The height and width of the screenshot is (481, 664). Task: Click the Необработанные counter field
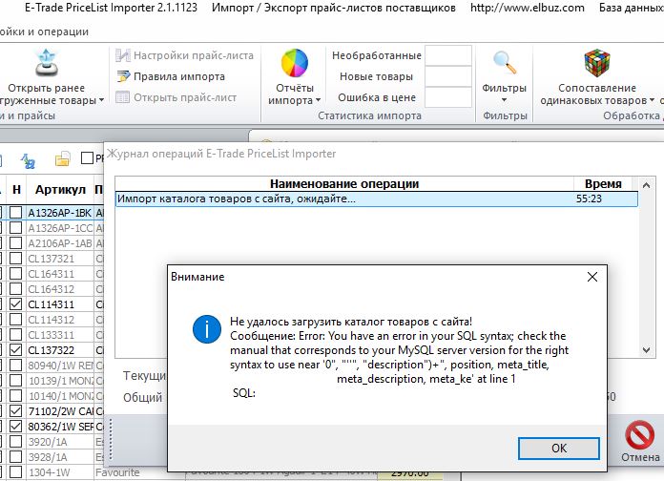point(448,55)
